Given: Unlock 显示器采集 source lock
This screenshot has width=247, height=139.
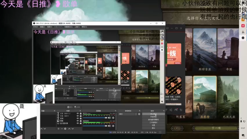Looking at the screenshot, I should click(x=81, y=123).
